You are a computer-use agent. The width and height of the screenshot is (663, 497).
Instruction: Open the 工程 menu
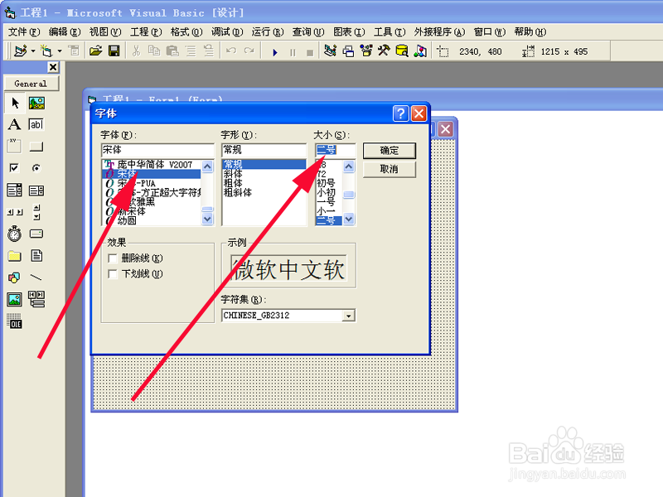[x=146, y=32]
